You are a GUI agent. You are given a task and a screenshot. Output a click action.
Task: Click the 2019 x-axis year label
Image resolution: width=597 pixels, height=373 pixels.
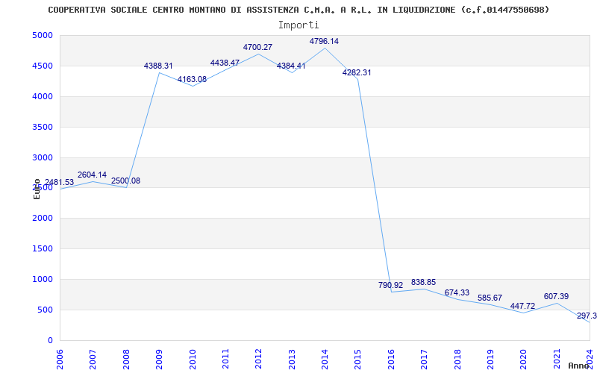pyautogui.click(x=490, y=359)
